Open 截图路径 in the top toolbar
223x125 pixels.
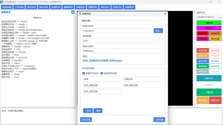point(68,7)
